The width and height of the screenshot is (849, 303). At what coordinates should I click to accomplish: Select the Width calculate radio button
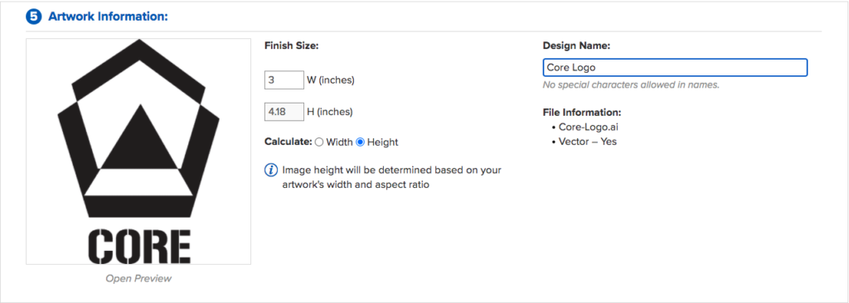(319, 142)
